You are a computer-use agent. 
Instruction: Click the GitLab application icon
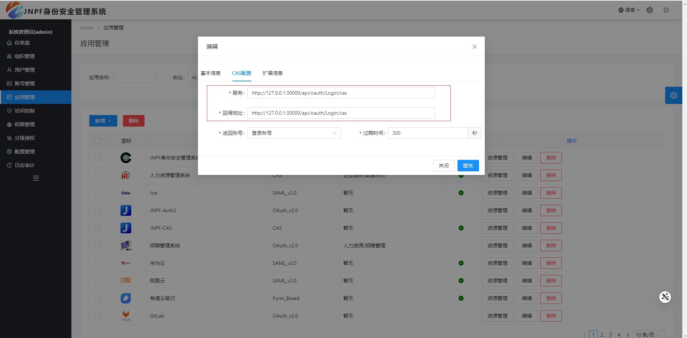pos(125,315)
